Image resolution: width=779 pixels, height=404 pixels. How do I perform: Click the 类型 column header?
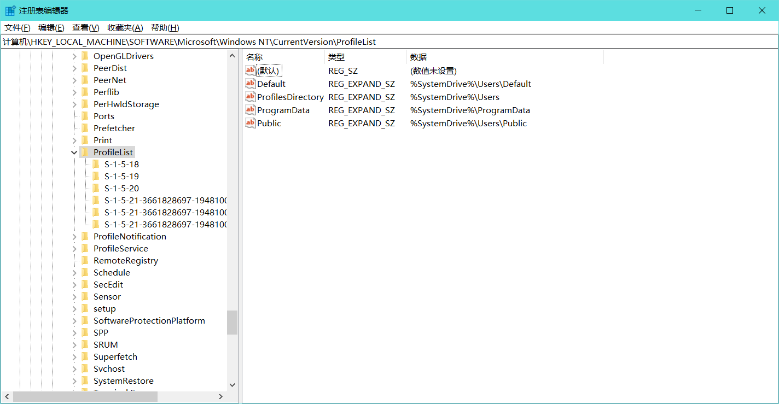[x=366, y=57]
